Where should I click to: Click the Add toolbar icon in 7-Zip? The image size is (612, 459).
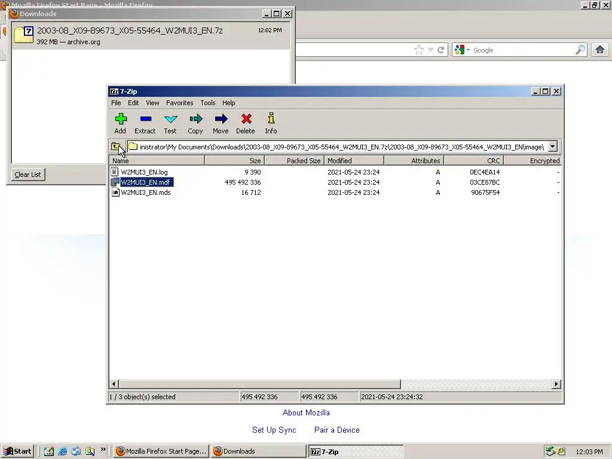pos(121,119)
